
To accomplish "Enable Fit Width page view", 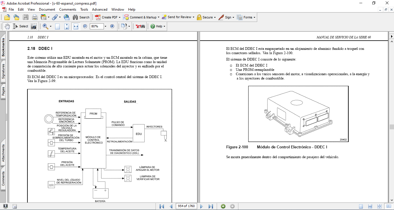I will coord(76,26).
